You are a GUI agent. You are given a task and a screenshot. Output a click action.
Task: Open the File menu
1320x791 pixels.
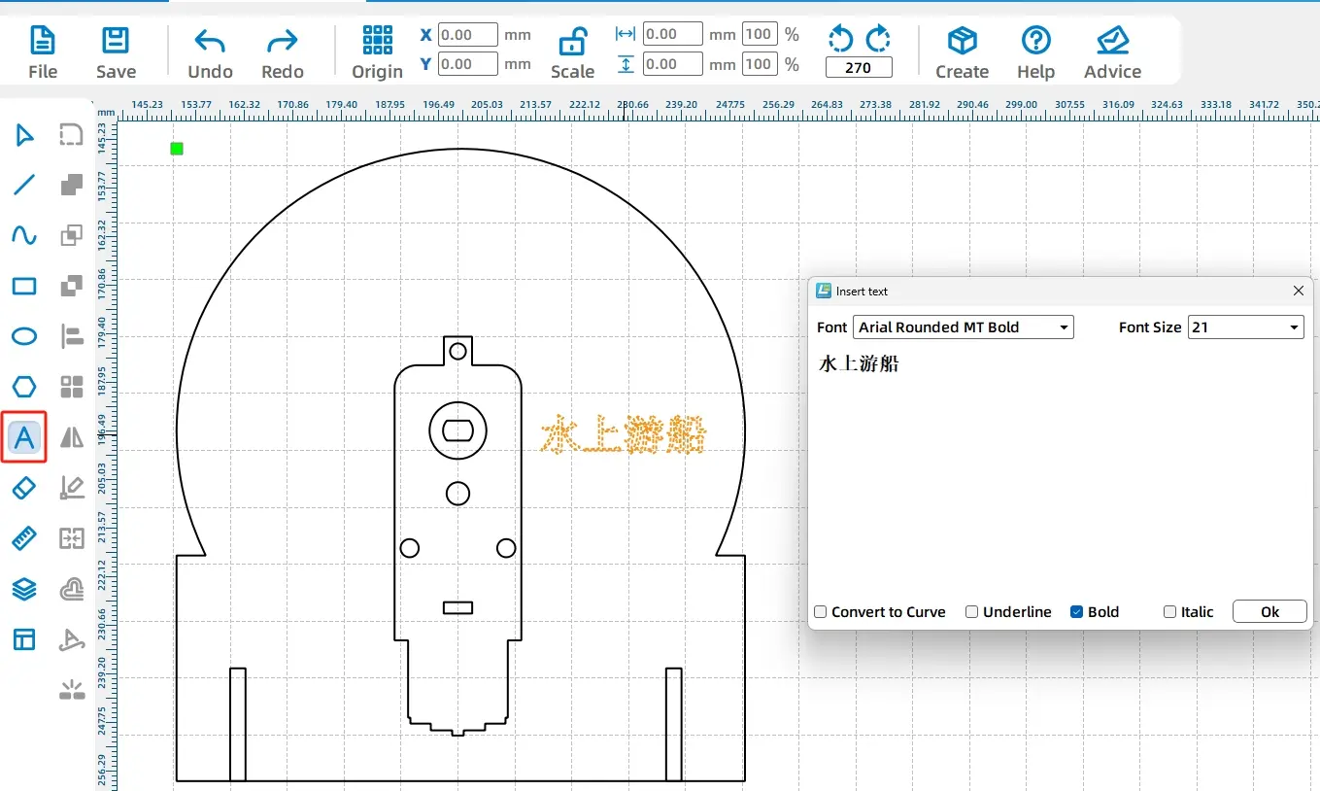pos(43,52)
